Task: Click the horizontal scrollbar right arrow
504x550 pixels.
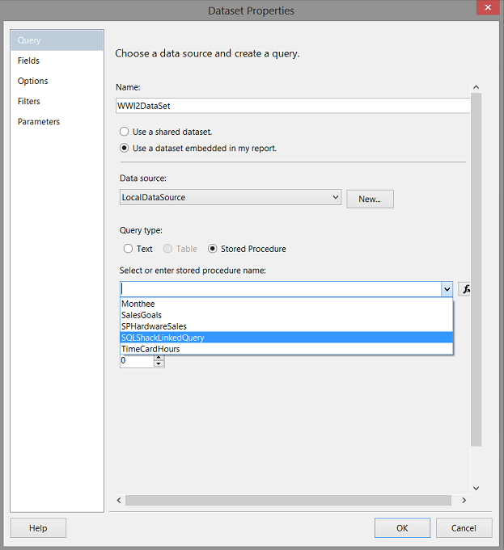Action: [464, 501]
